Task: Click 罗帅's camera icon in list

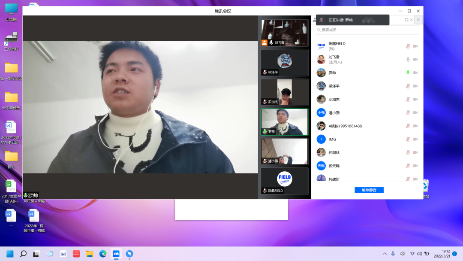Action: point(415,73)
